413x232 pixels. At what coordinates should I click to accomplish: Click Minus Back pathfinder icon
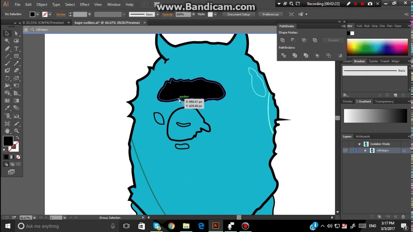click(340, 55)
